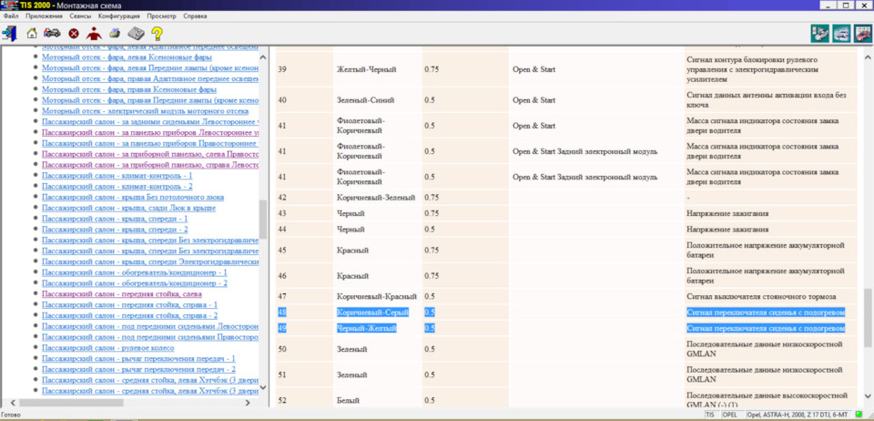874x421 pixels.
Task: Click left panel horizontal scroll-left arrow
Action: point(13,402)
